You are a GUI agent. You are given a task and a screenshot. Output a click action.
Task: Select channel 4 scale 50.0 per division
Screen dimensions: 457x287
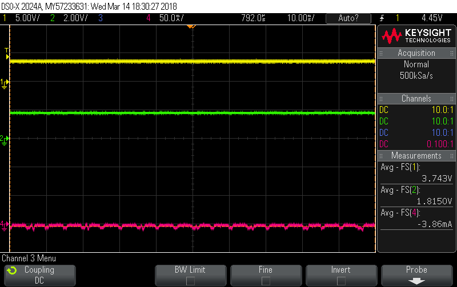(x=171, y=18)
